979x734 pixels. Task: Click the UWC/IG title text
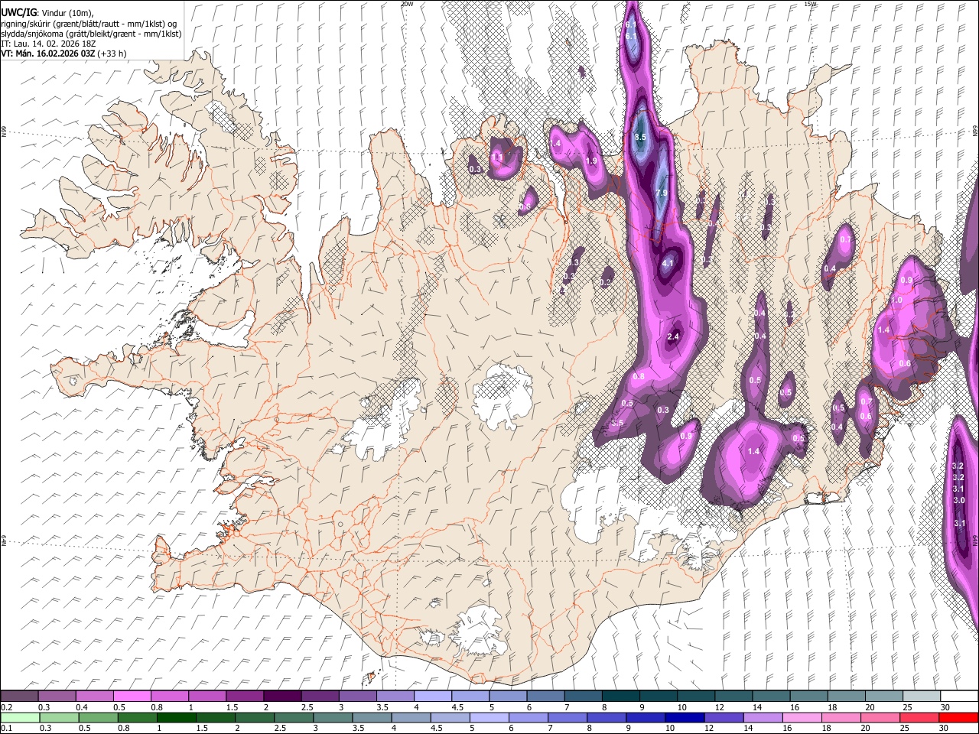(18, 13)
